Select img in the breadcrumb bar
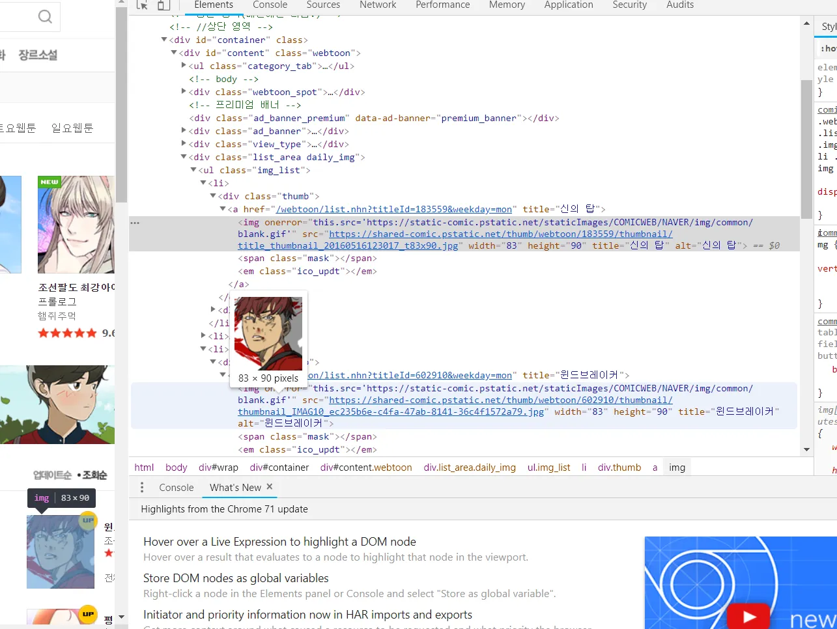The width and height of the screenshot is (837, 629). point(677,468)
